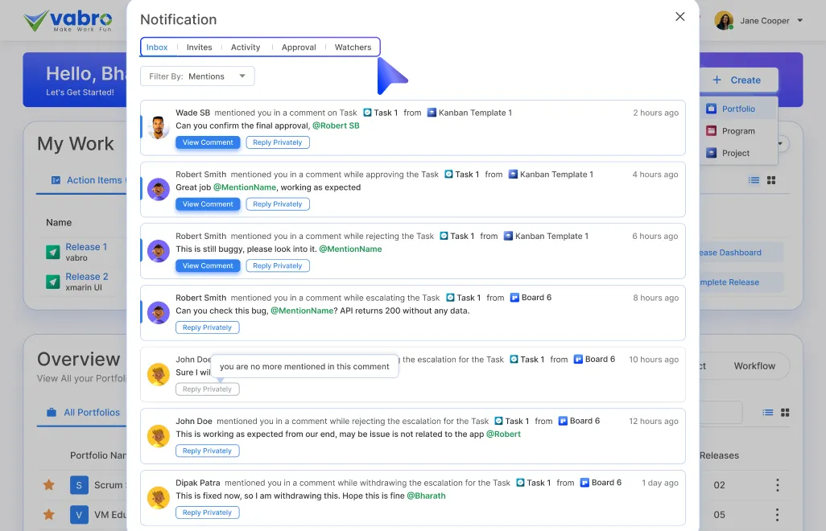This screenshot has height=531, width=826.
Task: Switch to grid view layout
Action: tap(770, 180)
